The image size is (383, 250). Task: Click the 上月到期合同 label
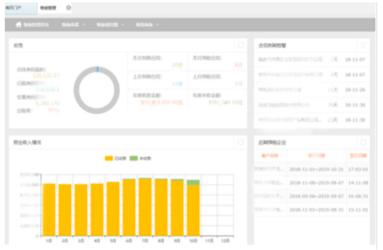point(147,77)
